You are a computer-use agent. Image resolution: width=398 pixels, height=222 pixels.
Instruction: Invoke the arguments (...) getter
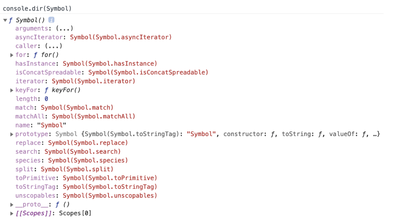click(x=64, y=28)
